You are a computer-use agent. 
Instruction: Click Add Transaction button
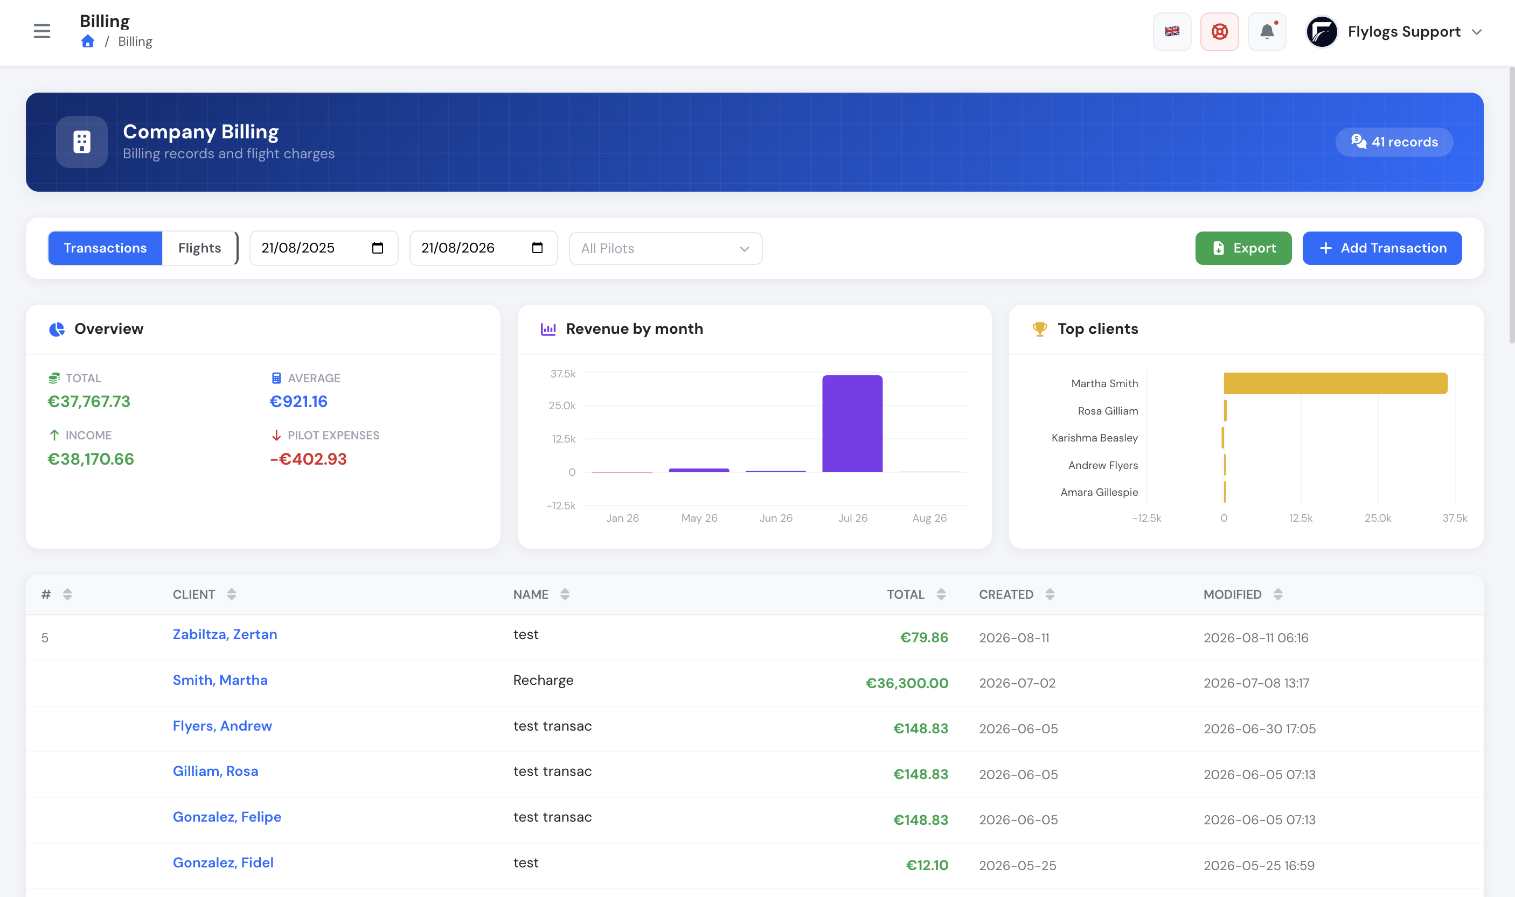point(1382,248)
